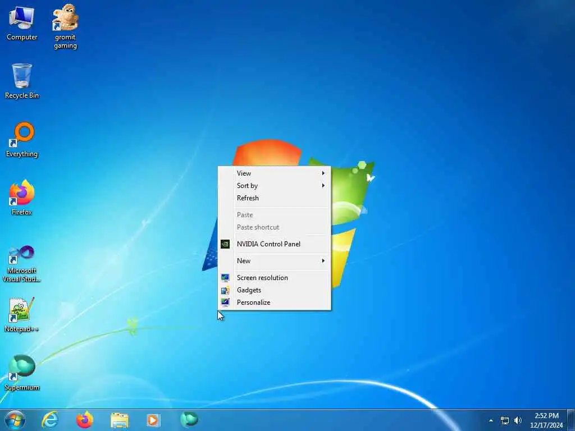Screen dimensions: 575x431
Task: Launch Supermium from the taskbar
Action: [x=189, y=420]
